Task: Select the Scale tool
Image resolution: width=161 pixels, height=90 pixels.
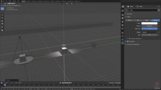Action: point(2,21)
